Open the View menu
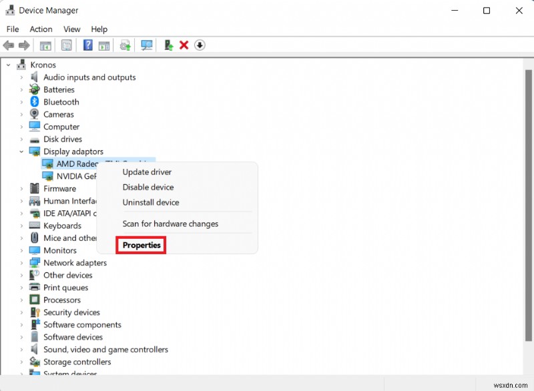The width and height of the screenshot is (534, 391). tap(71, 29)
